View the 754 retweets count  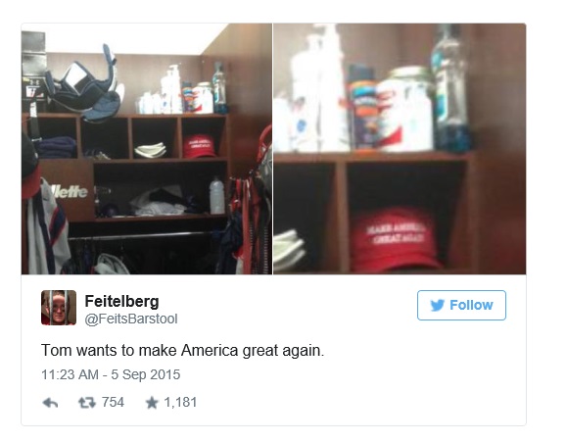tap(113, 402)
